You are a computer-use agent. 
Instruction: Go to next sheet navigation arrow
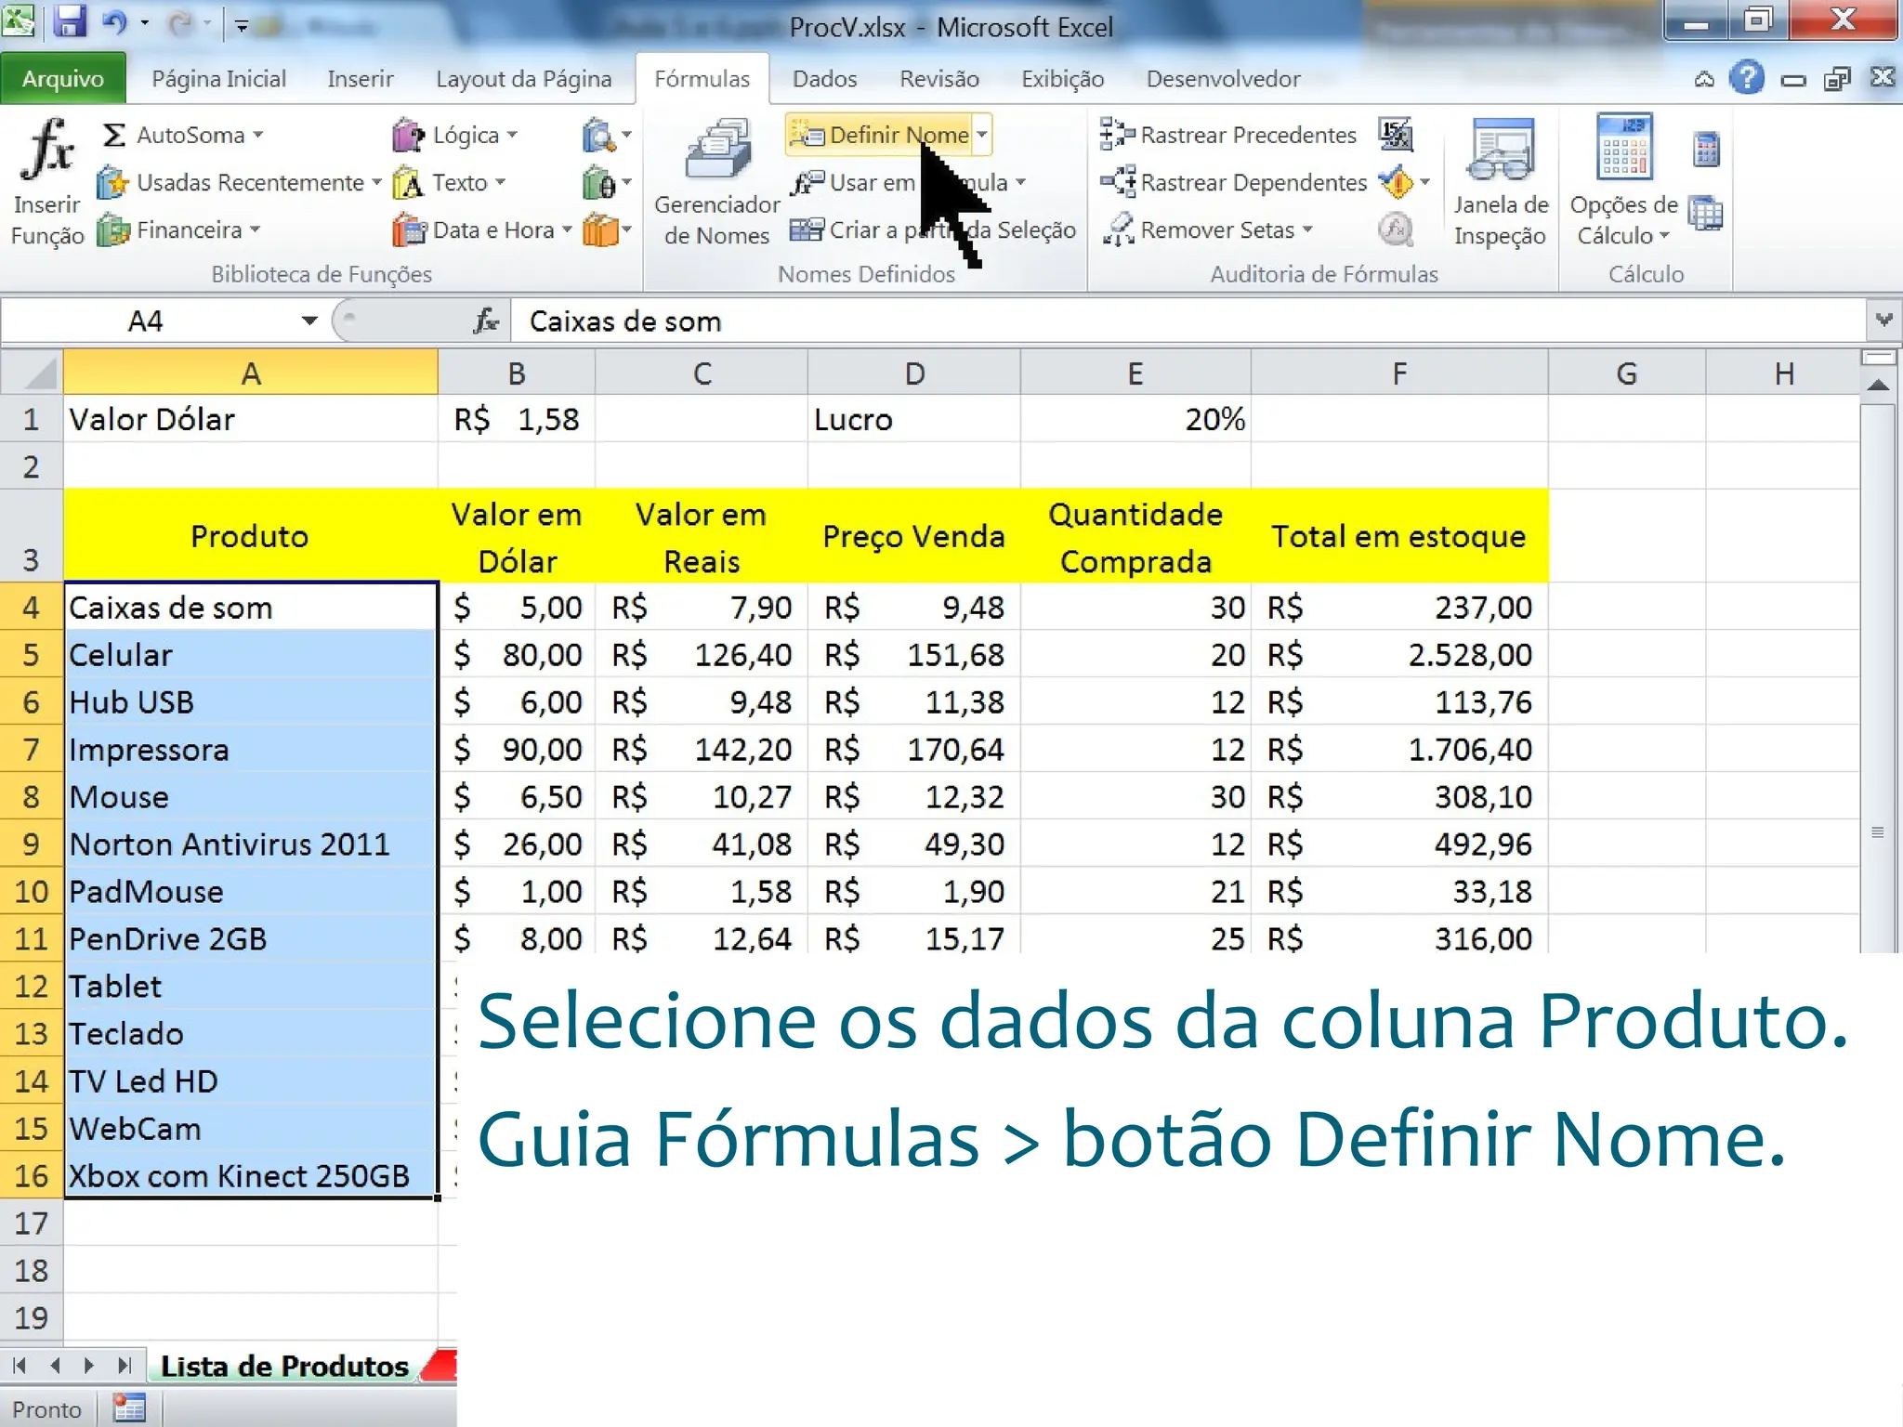click(x=89, y=1365)
